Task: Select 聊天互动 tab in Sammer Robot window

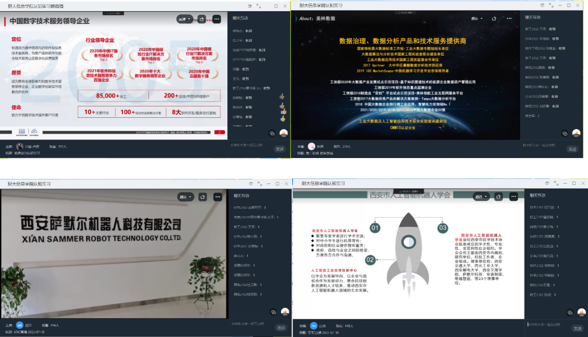Action: [242, 196]
